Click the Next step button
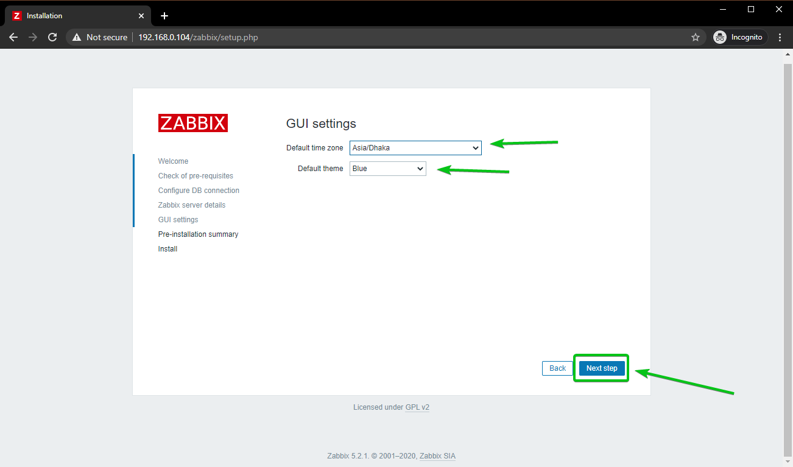The height and width of the screenshot is (467, 793). (602, 368)
